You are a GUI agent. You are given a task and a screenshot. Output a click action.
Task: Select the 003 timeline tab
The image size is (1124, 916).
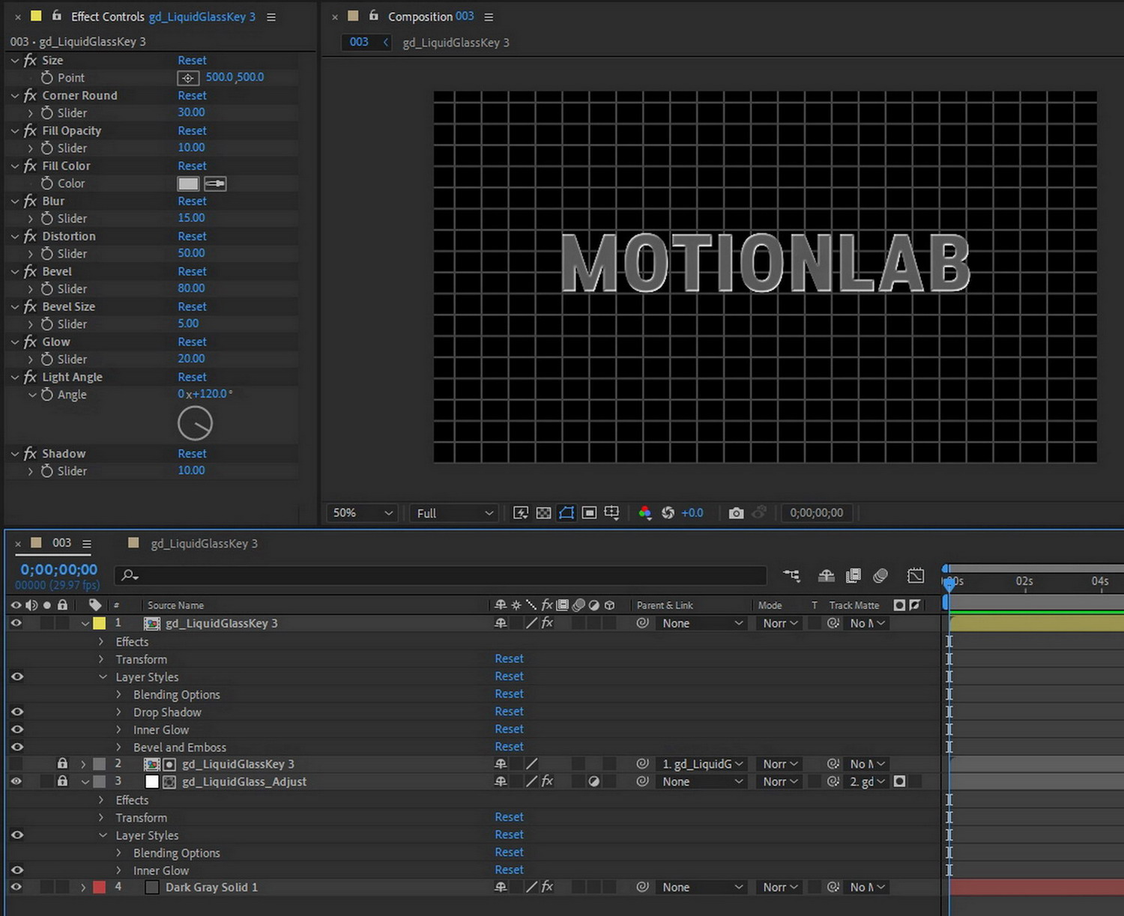(61, 542)
